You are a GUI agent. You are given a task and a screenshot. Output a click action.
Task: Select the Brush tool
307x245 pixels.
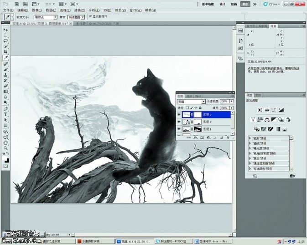5,69
